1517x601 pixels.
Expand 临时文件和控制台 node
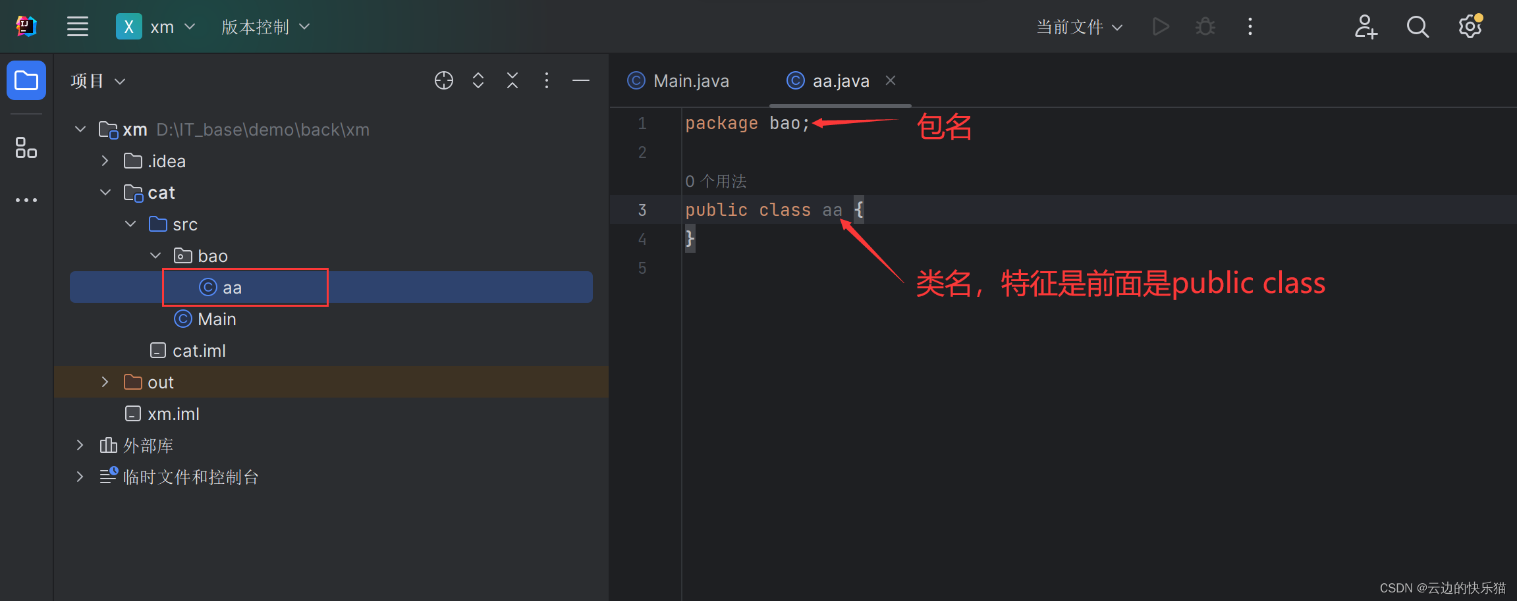tap(80, 477)
